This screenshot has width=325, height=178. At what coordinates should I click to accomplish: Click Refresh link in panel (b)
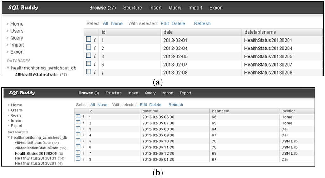[x=176, y=105]
